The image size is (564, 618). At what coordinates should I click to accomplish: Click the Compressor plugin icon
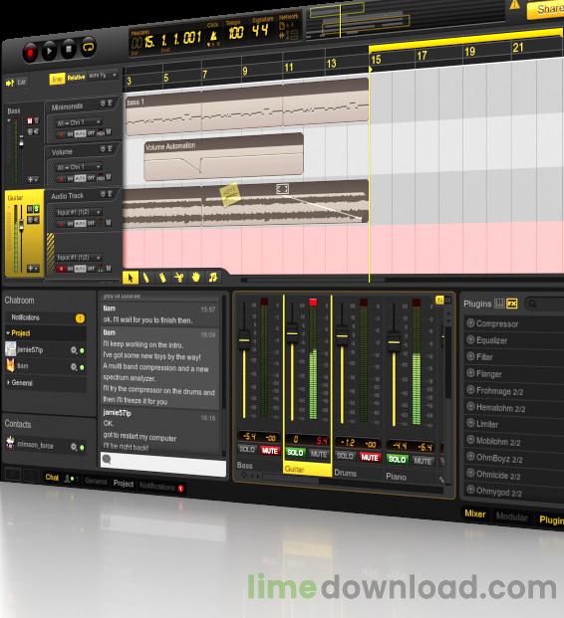click(470, 323)
